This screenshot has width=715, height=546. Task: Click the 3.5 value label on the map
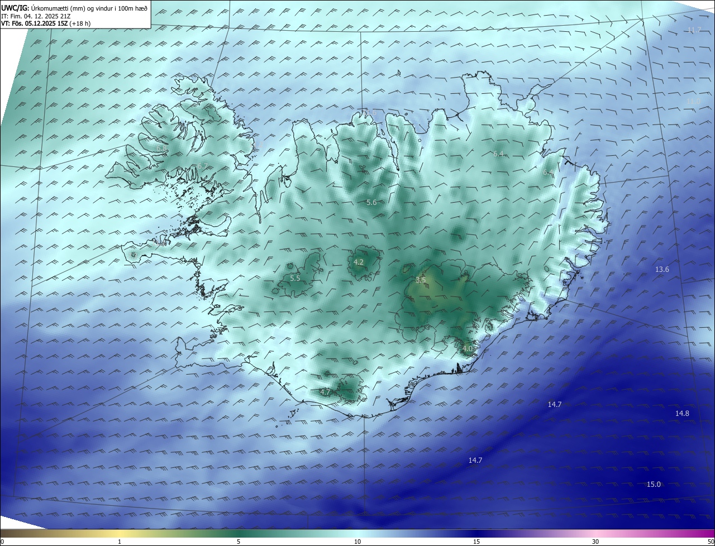pyautogui.click(x=421, y=280)
